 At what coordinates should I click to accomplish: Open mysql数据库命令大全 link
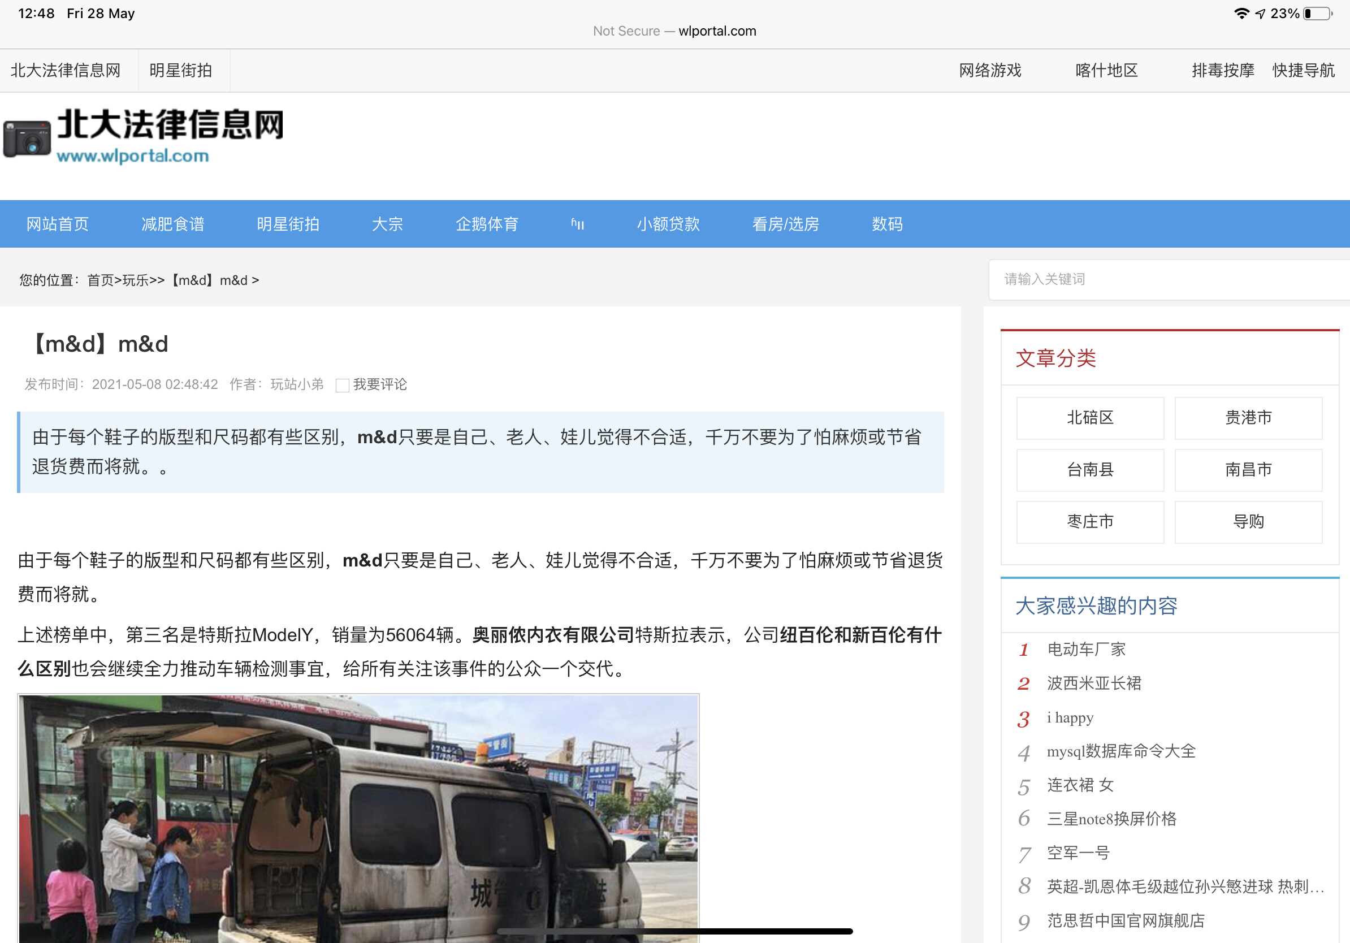(x=1120, y=751)
